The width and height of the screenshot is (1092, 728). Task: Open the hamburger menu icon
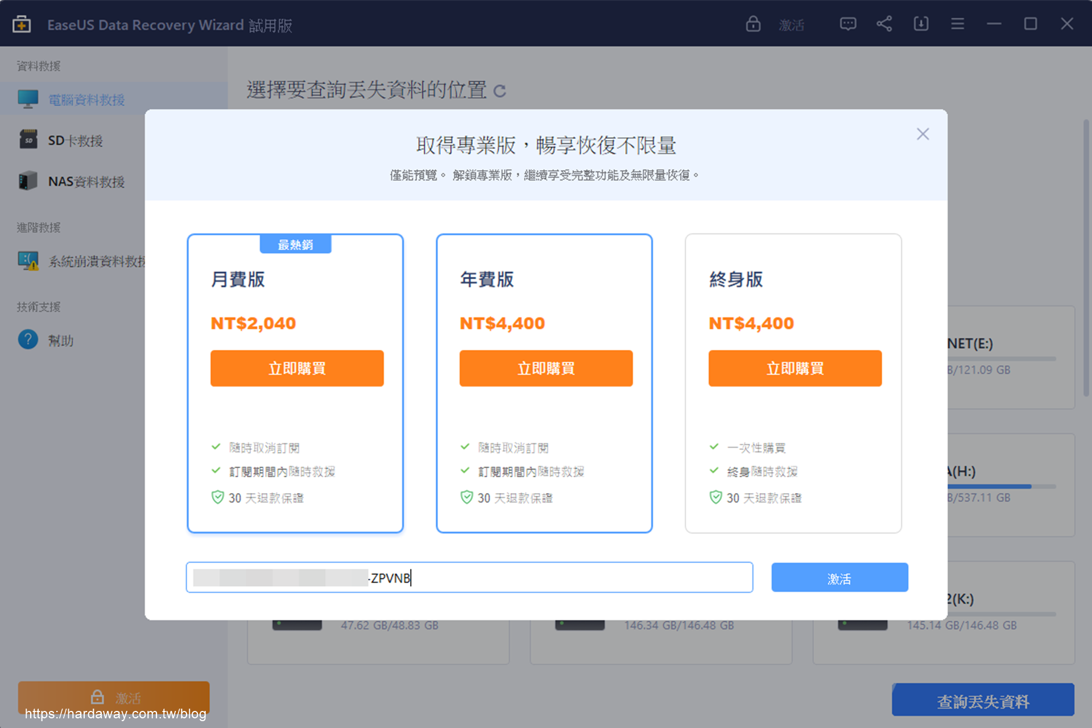(x=957, y=24)
